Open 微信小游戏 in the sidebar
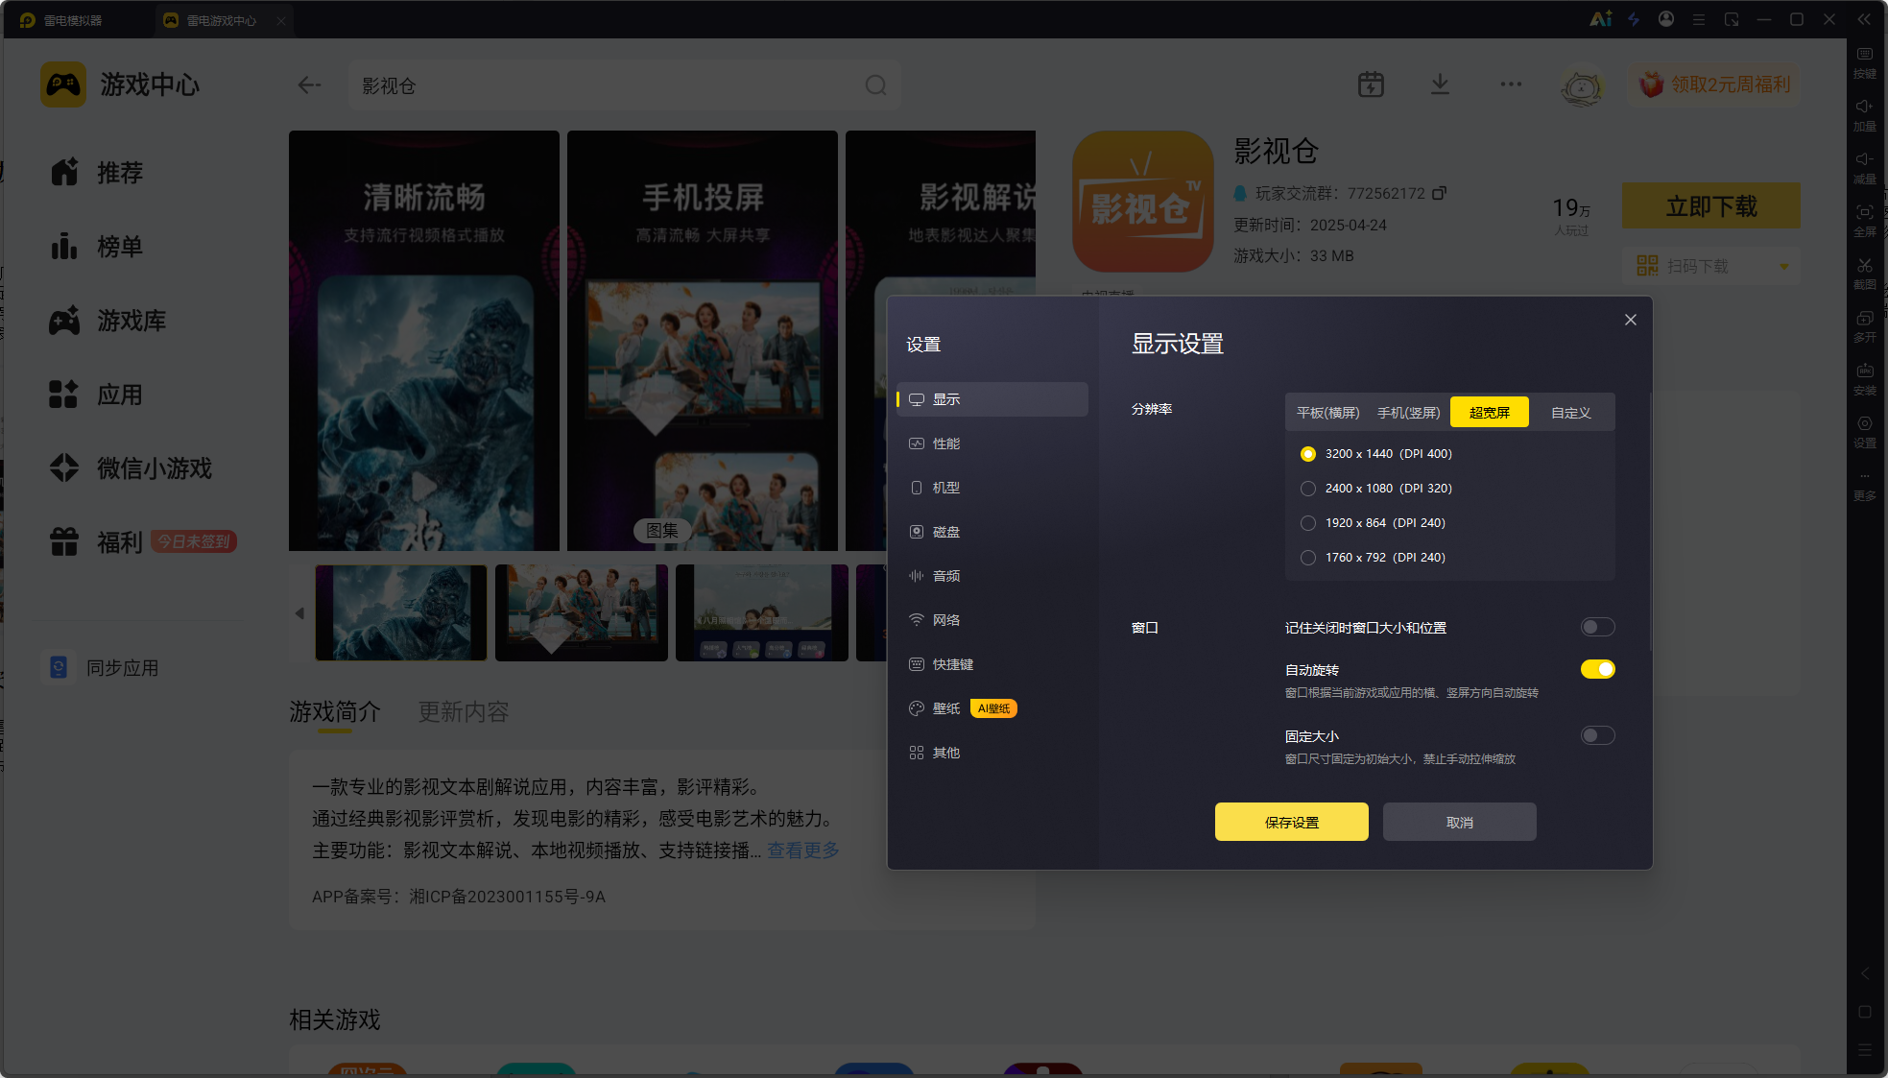 [131, 468]
